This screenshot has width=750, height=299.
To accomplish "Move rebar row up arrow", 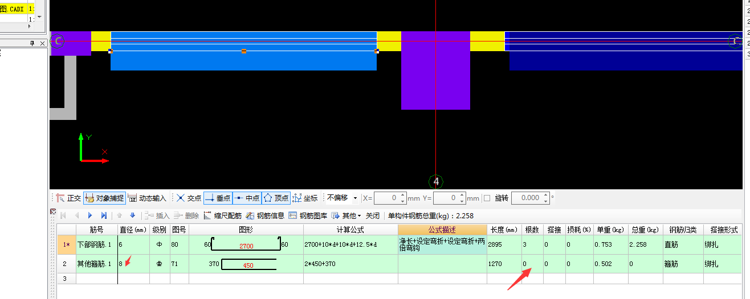I will coord(120,215).
